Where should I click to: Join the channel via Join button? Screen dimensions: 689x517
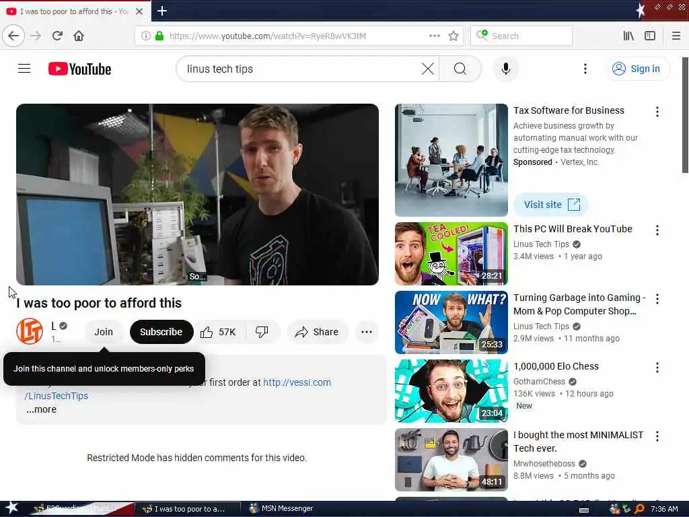pos(104,332)
